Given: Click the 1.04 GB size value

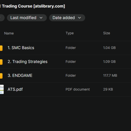Looking at the screenshot, I should (x=109, y=48).
